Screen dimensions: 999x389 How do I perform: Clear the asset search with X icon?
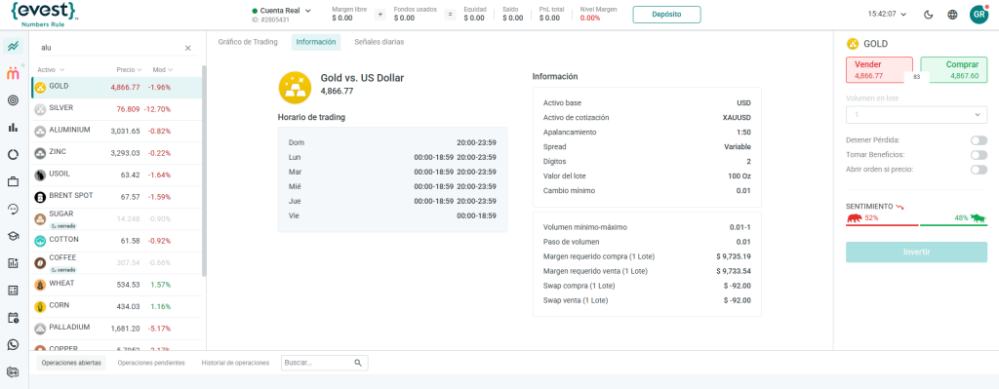[x=188, y=48]
